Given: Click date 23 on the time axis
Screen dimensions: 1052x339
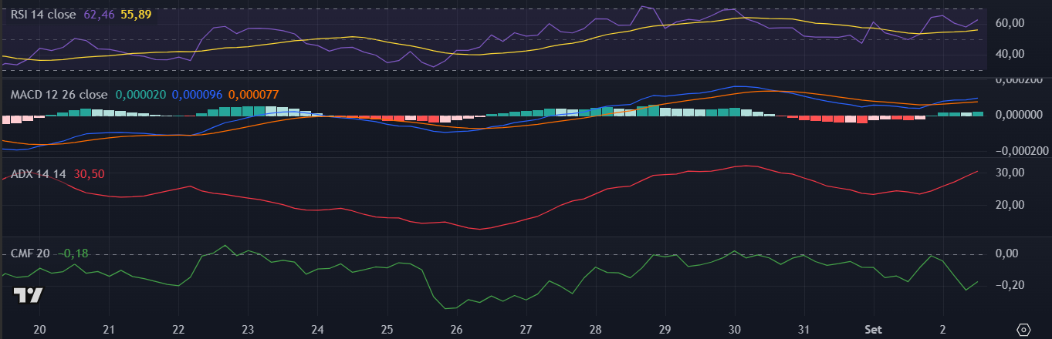Looking at the screenshot, I should coord(248,329).
